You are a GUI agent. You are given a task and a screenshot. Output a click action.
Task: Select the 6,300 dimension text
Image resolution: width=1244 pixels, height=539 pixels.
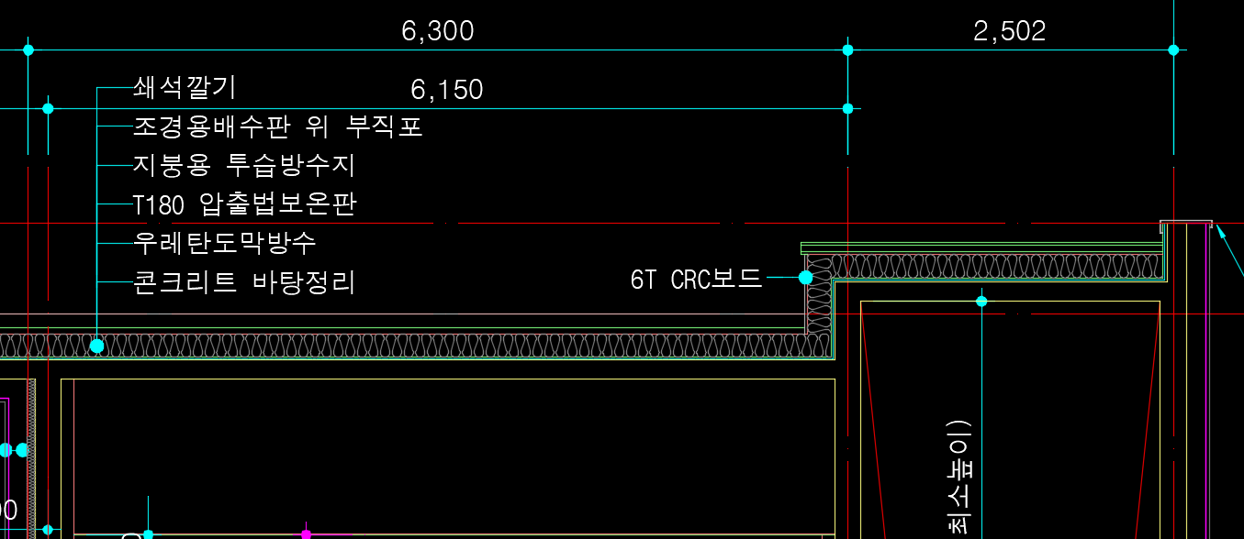pyautogui.click(x=437, y=31)
